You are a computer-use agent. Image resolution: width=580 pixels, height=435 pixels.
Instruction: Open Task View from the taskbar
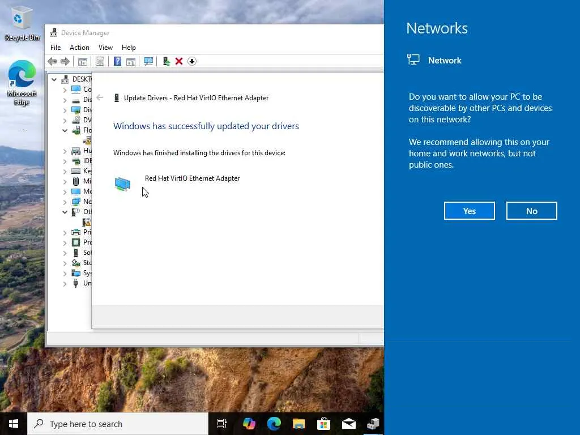(222, 424)
